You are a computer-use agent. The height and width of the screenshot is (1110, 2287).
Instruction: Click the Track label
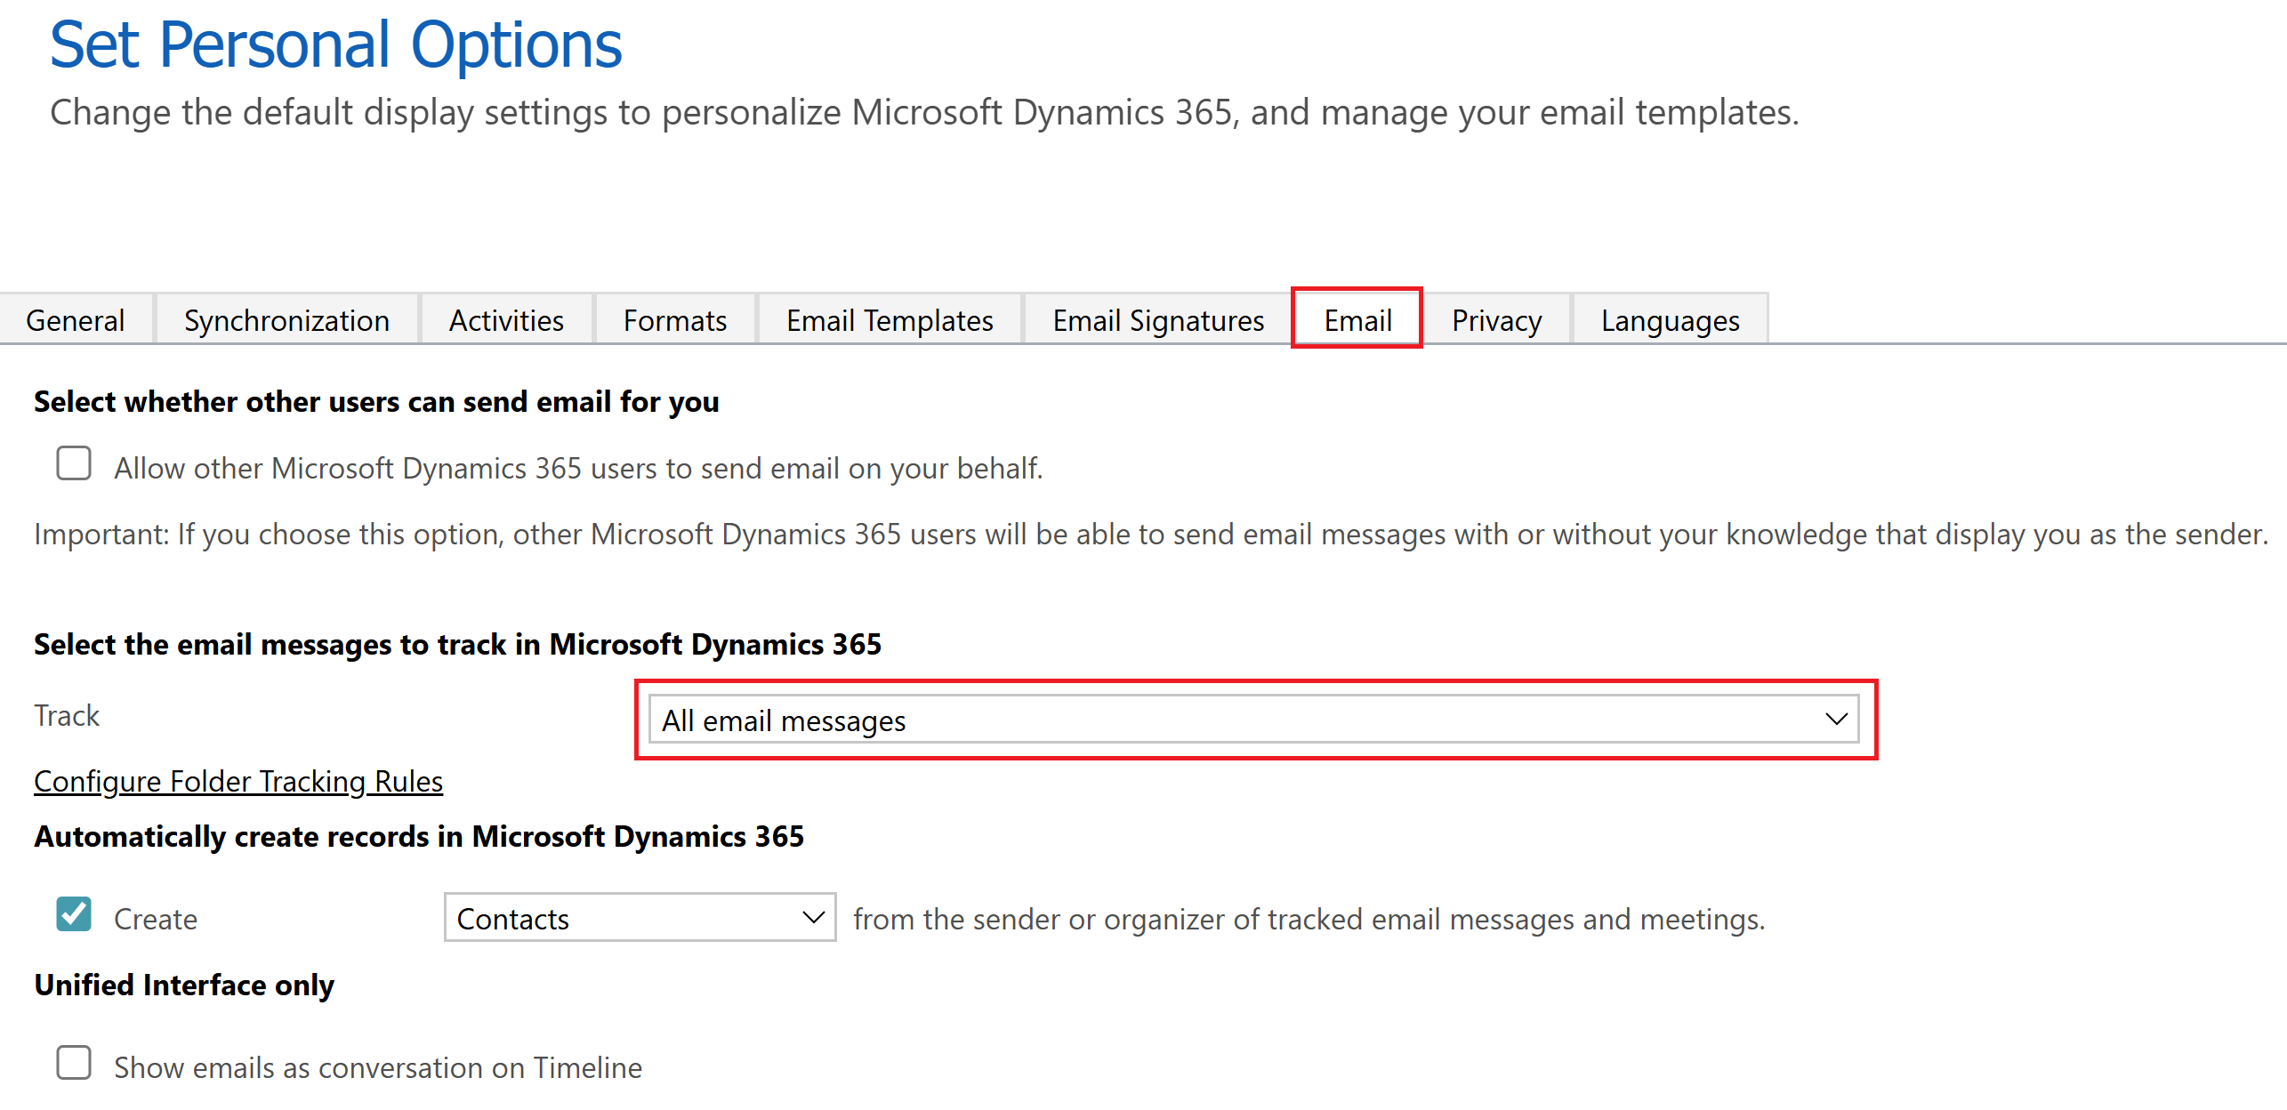point(67,715)
